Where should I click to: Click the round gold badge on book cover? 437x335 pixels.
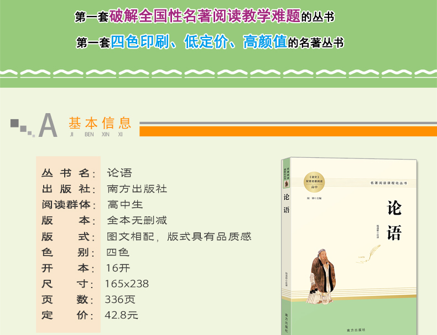point(314,182)
